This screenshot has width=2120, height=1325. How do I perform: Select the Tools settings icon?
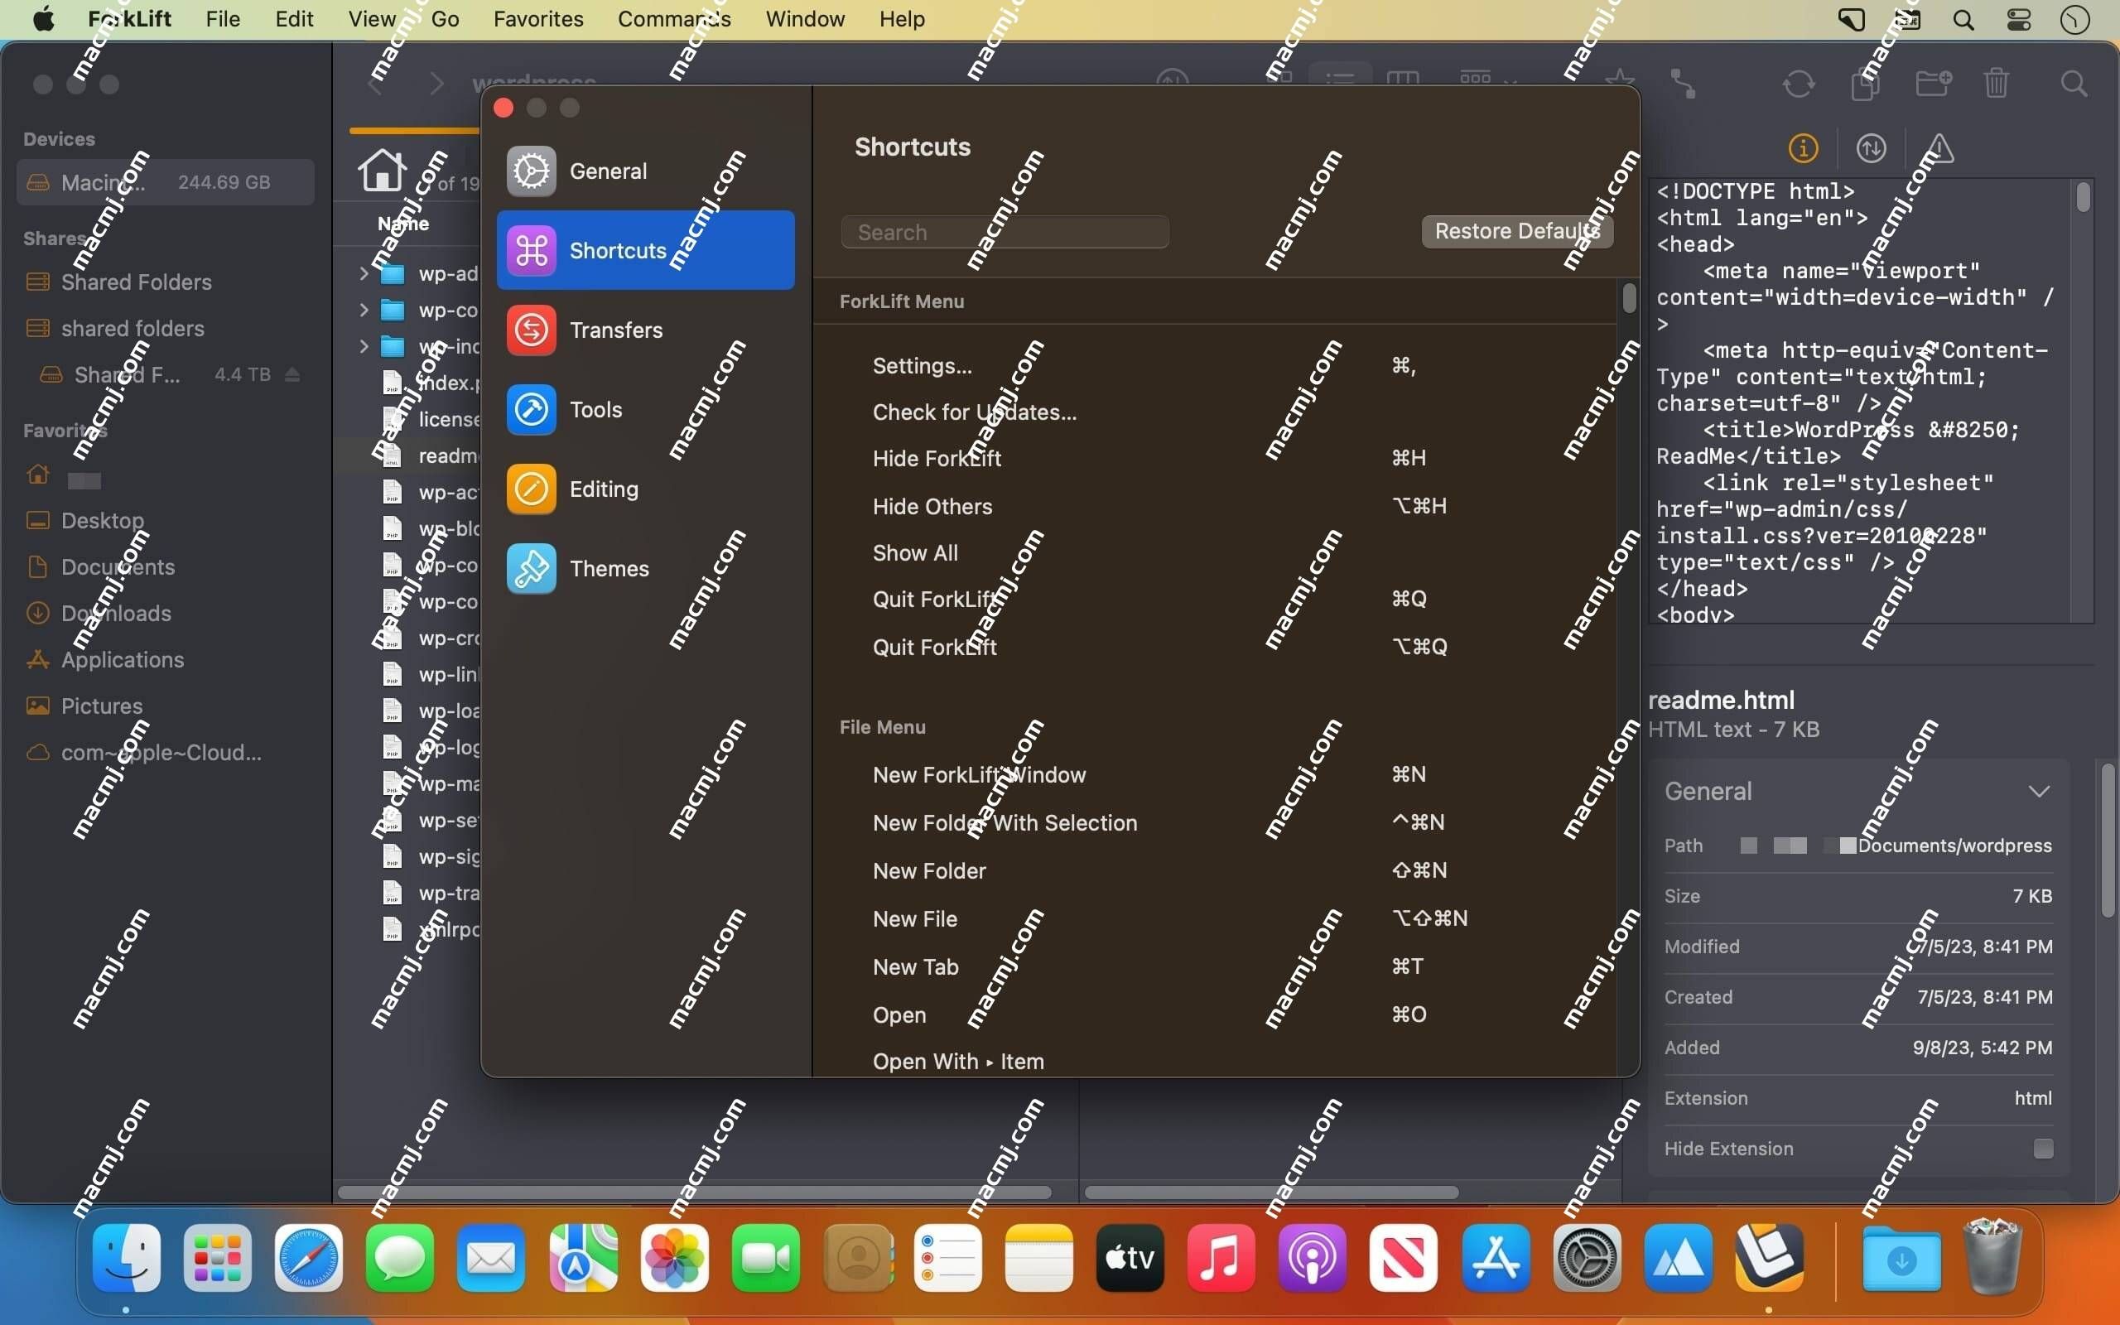(531, 409)
